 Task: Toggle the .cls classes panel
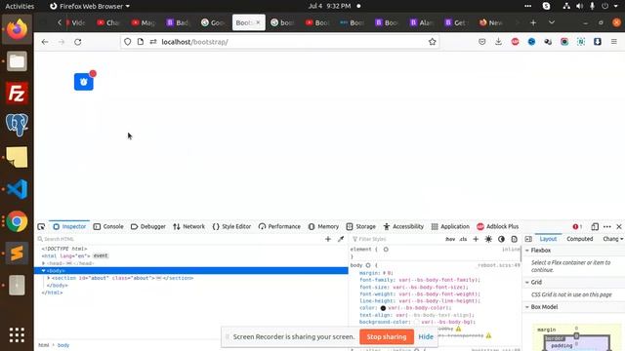[x=463, y=239]
